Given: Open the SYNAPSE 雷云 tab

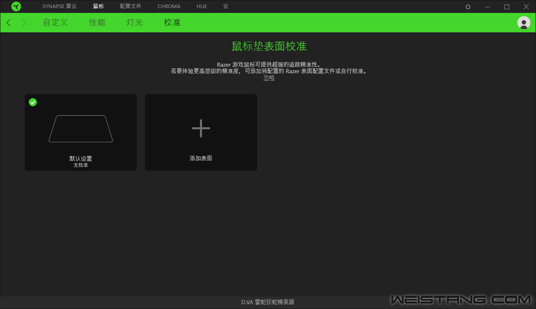Looking at the screenshot, I should 59,6.
